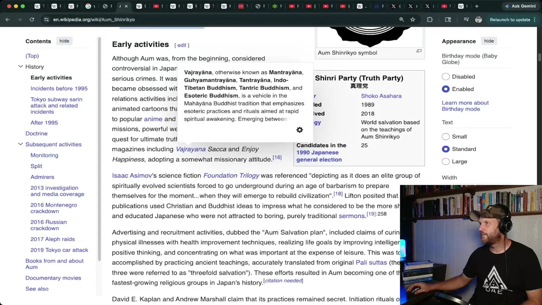Open Chrome three-dot menu

coord(535,19)
